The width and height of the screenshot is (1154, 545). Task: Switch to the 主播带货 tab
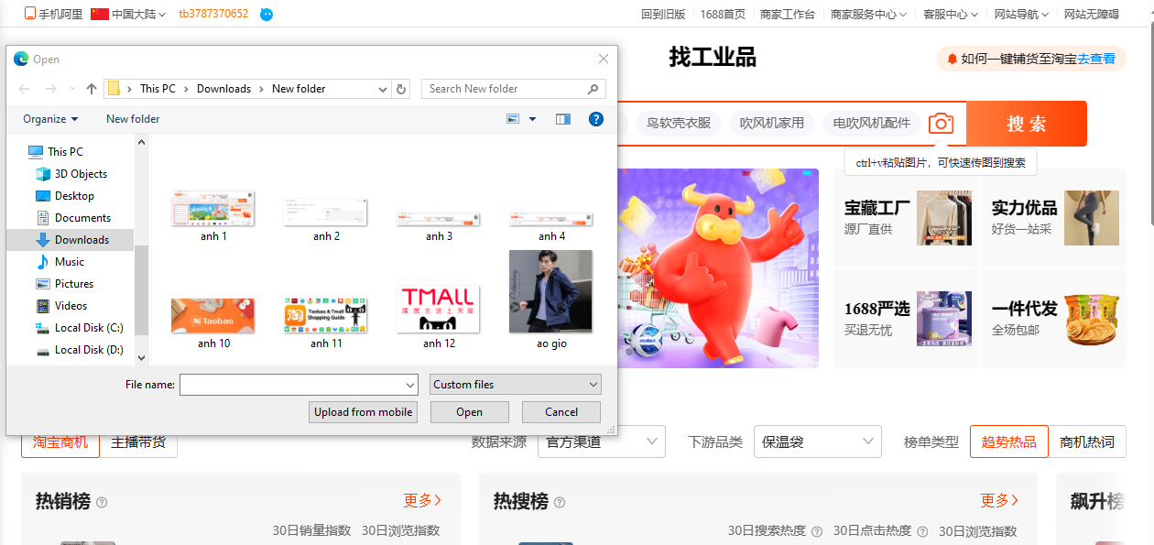(138, 441)
